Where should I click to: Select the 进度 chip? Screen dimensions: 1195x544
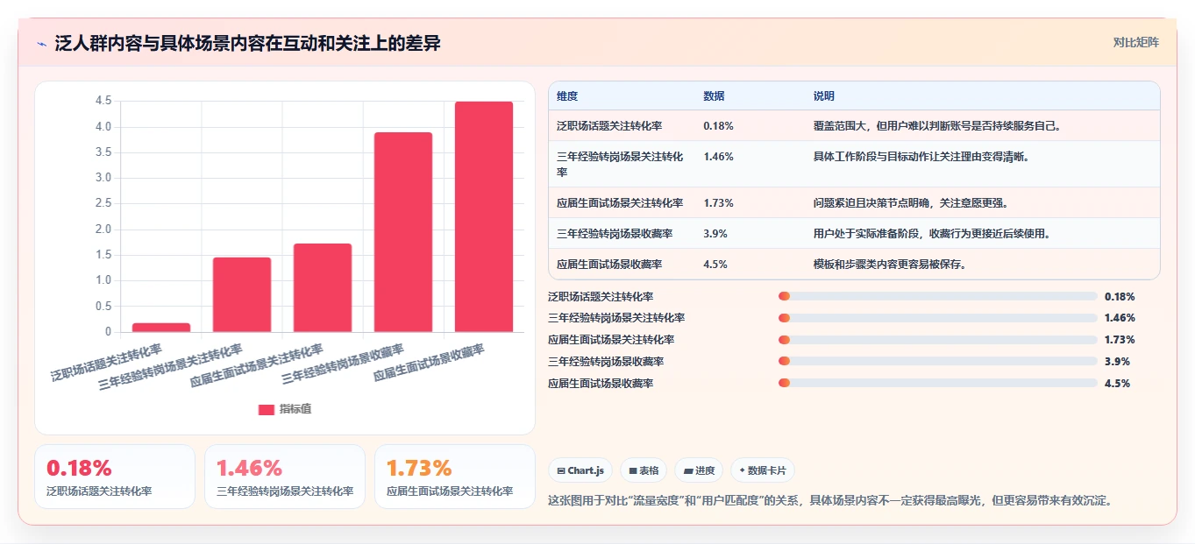(699, 470)
